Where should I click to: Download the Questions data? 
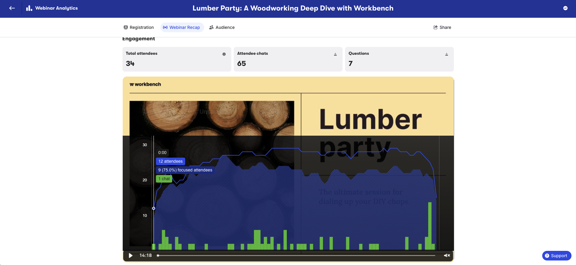tap(447, 54)
